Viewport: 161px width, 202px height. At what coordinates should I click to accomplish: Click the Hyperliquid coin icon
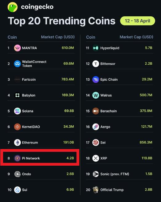pyautogui.click(x=96, y=48)
